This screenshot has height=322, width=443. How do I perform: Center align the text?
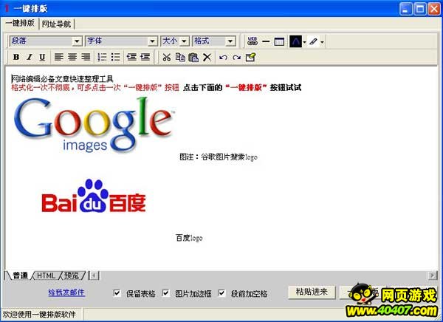72,57
